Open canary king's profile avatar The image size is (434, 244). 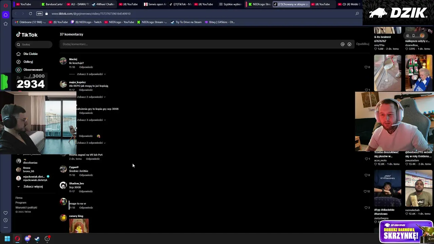point(63,218)
